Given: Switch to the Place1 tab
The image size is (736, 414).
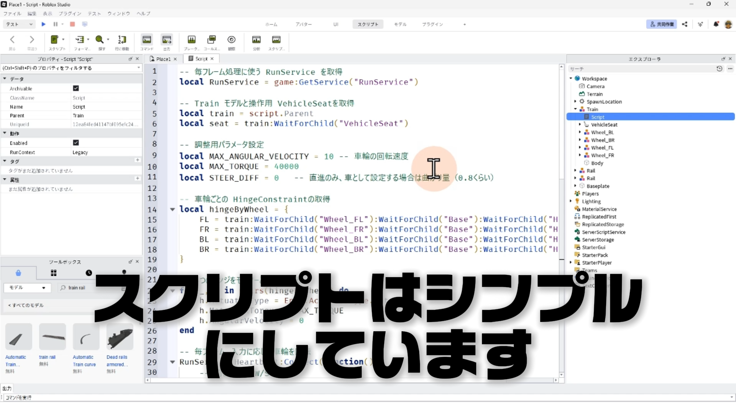Looking at the screenshot, I should [163, 59].
